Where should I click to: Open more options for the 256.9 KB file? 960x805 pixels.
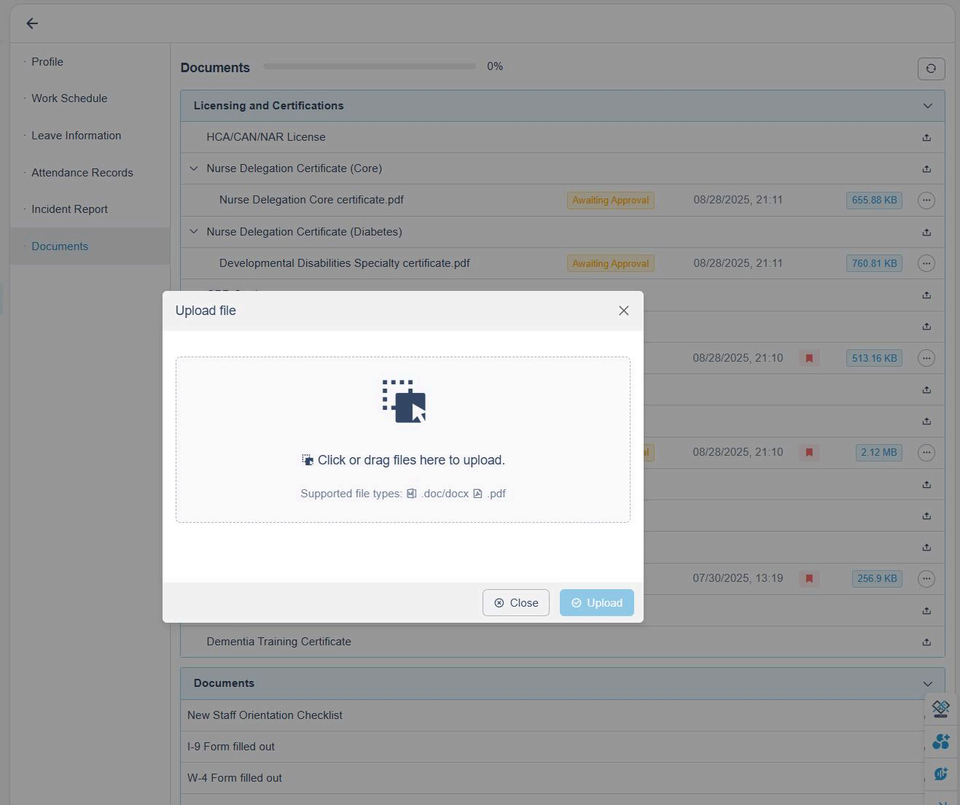coord(926,579)
